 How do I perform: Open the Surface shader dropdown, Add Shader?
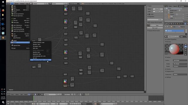pos(180,60)
